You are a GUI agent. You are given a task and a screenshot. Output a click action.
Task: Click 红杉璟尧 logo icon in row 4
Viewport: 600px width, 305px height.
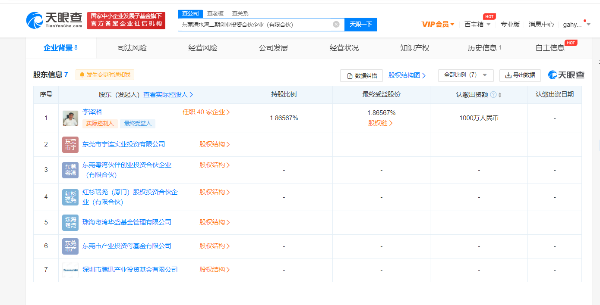(x=70, y=197)
